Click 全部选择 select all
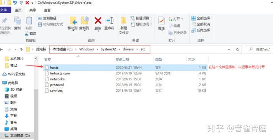Image resolution: width=273 pixels, height=140 pixels. [x=201, y=18]
